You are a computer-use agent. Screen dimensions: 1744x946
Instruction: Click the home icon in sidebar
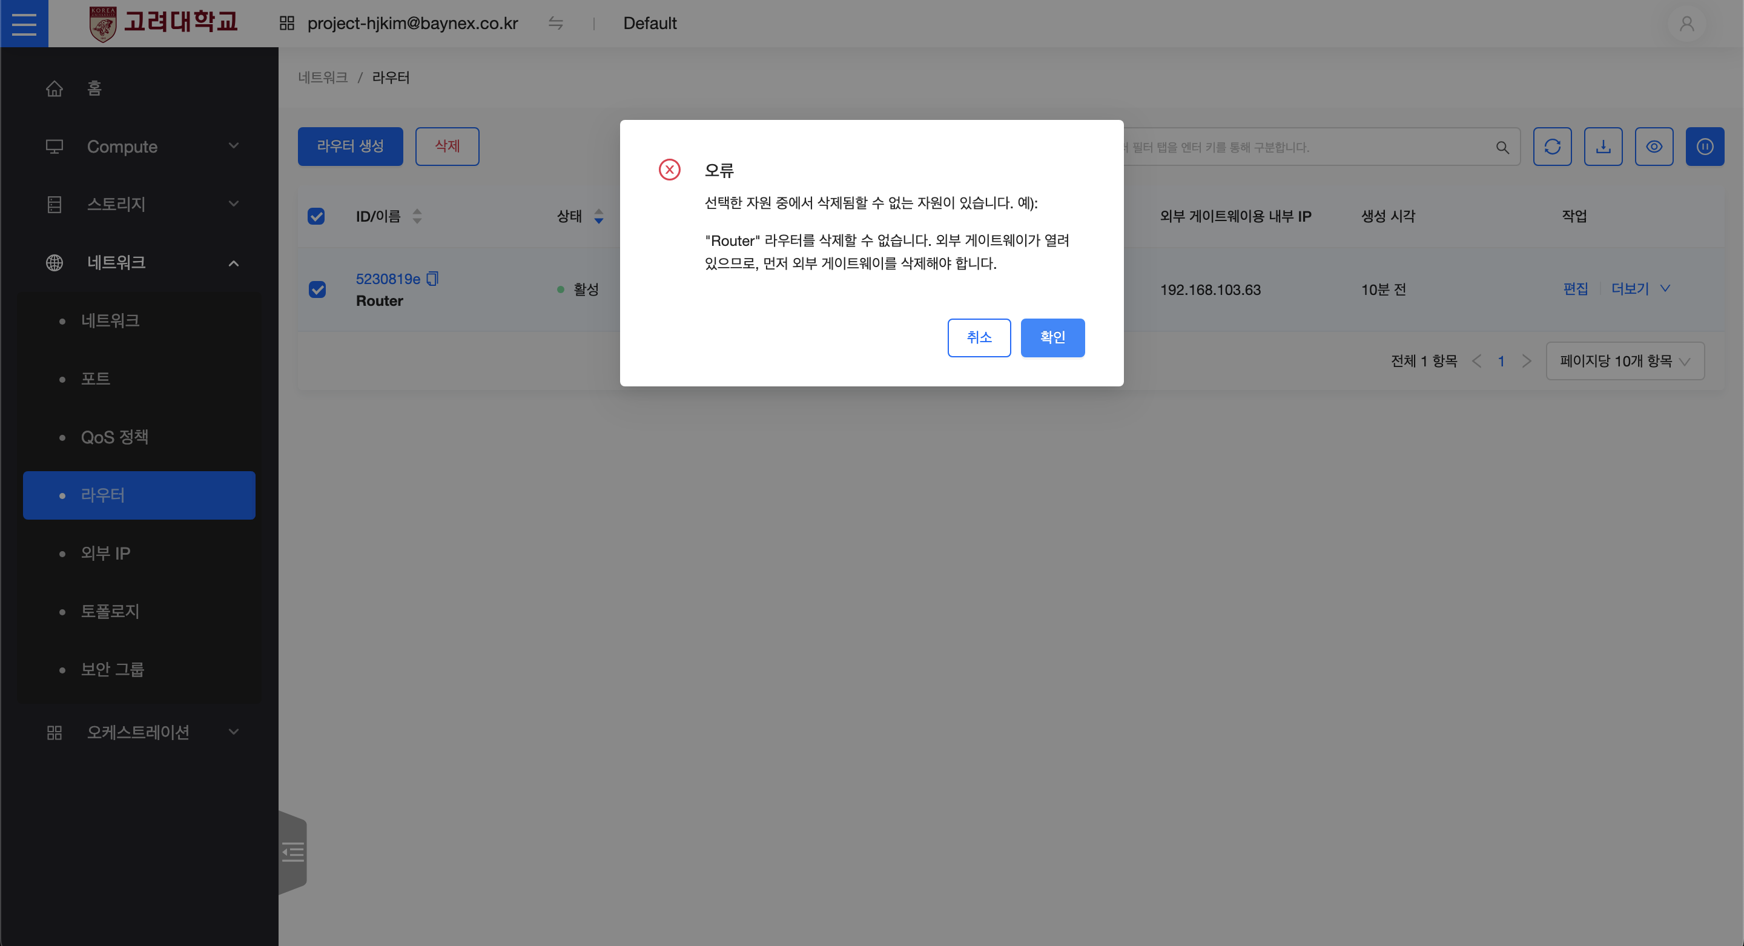click(54, 88)
